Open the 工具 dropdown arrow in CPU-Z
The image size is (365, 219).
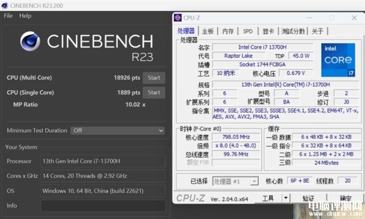(286, 199)
